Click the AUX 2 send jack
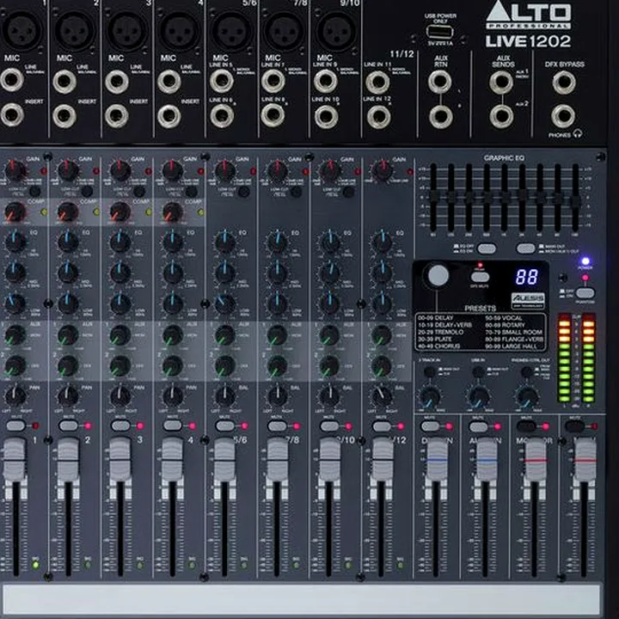Image resolution: width=619 pixels, height=619 pixels. point(501,116)
